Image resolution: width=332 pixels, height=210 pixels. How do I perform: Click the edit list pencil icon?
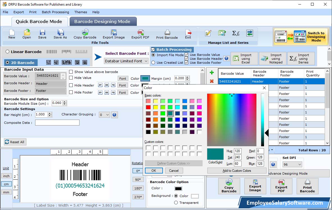(x=208, y=33)
